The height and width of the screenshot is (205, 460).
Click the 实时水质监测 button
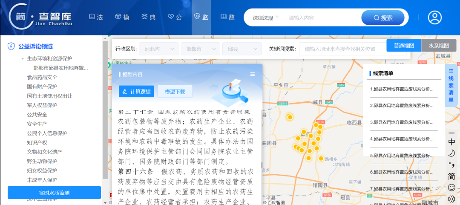point(54,193)
